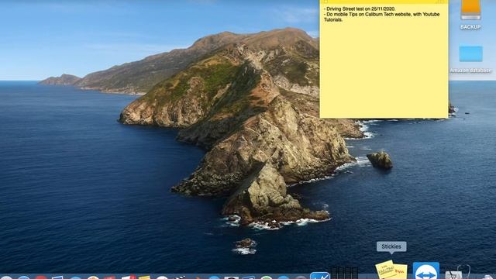Click the word "Tutorials." in the sticky note

pyautogui.click(x=333, y=19)
